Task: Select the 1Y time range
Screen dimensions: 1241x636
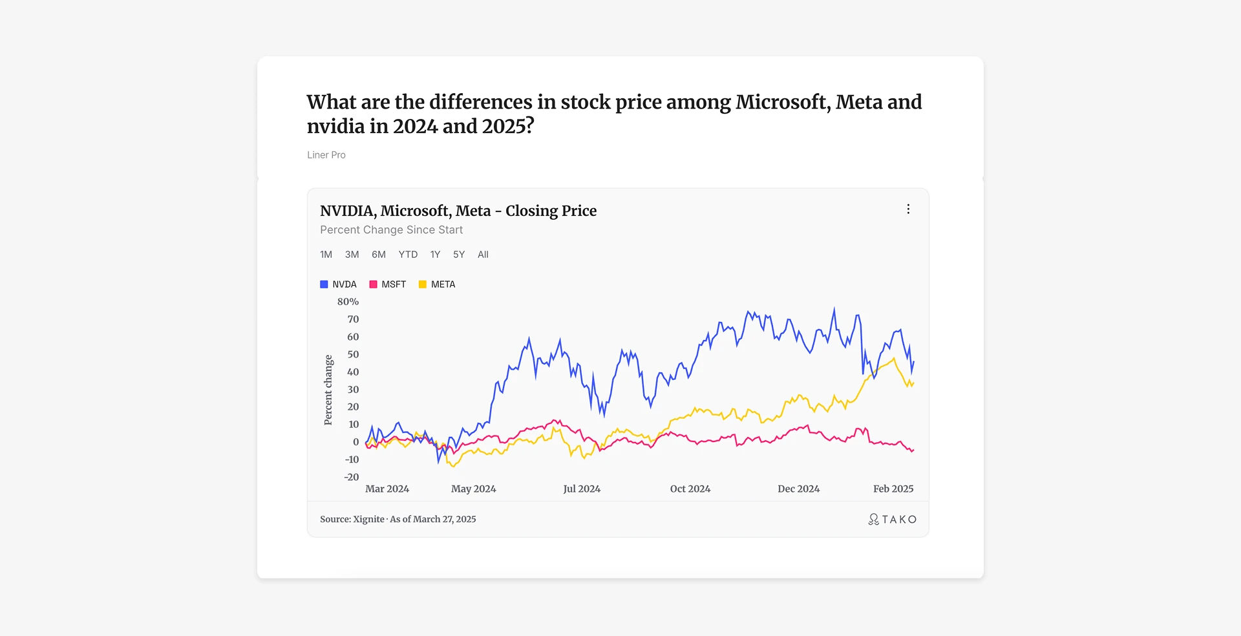Action: click(435, 255)
